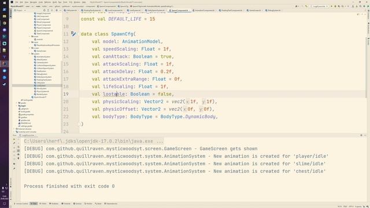Open Version Control tool window button
This screenshot has width=370, height=208.
click(21, 203)
